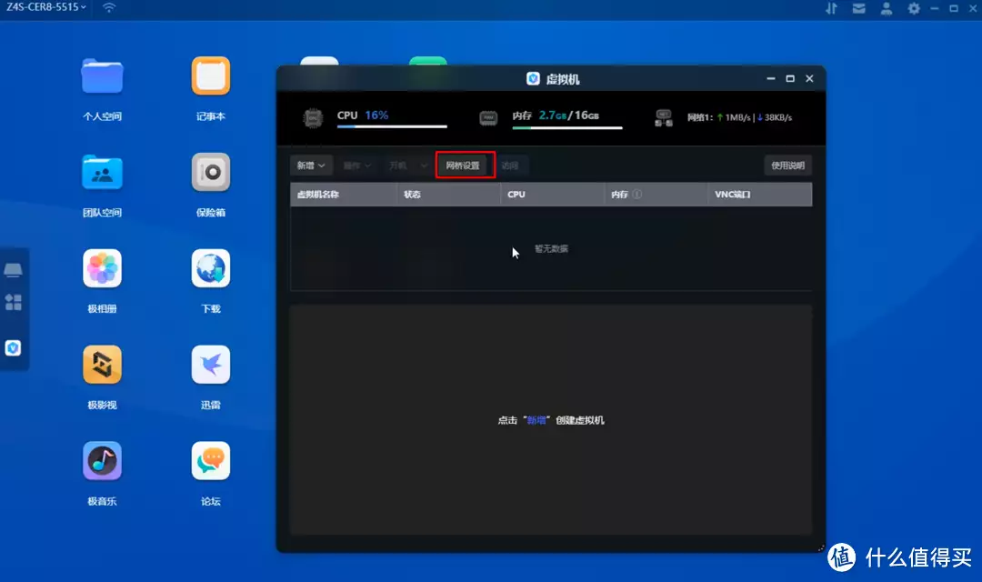Click the VNC端口 column header

point(760,195)
